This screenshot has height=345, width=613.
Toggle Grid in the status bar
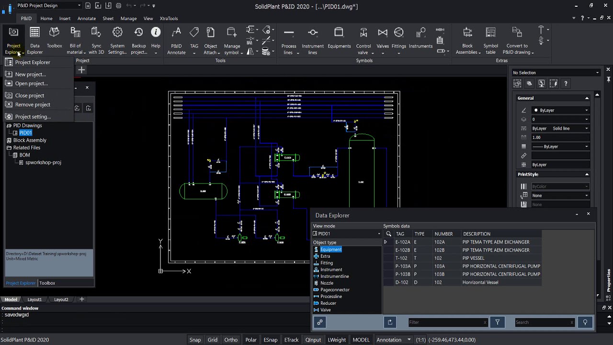[x=213, y=340]
